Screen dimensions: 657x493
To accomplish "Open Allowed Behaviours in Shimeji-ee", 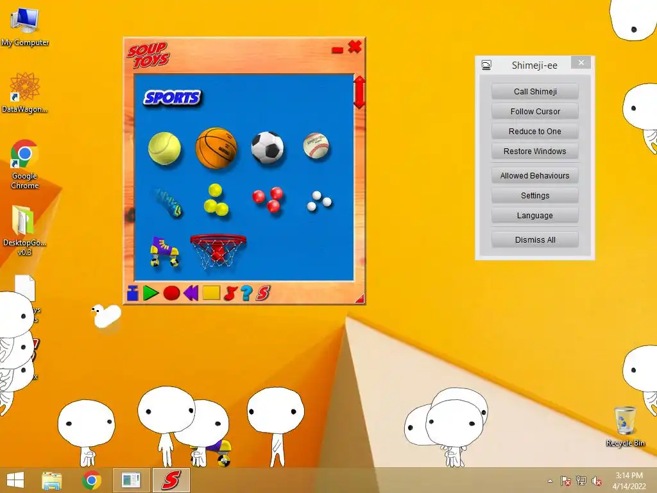I will click(x=535, y=176).
